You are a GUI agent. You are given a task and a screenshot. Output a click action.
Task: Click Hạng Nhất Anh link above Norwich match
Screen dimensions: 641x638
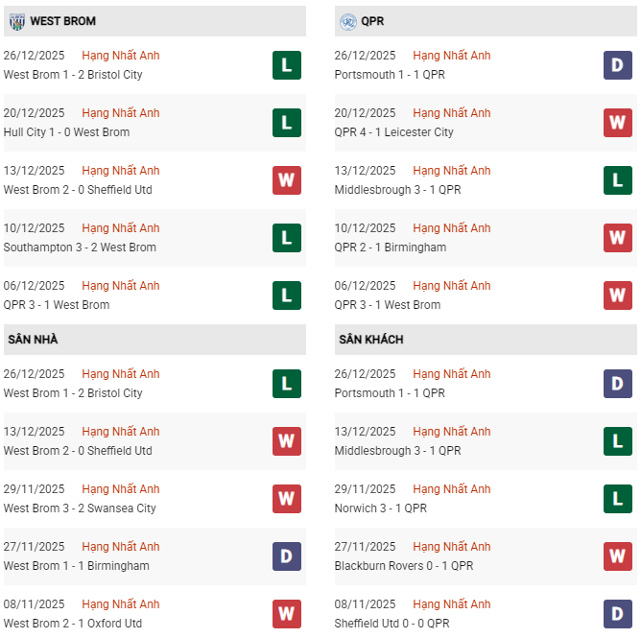[452, 489]
